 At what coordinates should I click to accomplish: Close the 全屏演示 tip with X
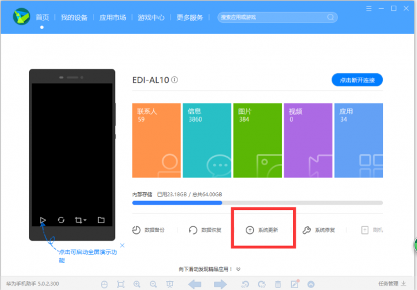click(123, 245)
